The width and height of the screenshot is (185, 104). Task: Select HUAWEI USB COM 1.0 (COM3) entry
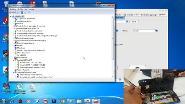[31, 62]
